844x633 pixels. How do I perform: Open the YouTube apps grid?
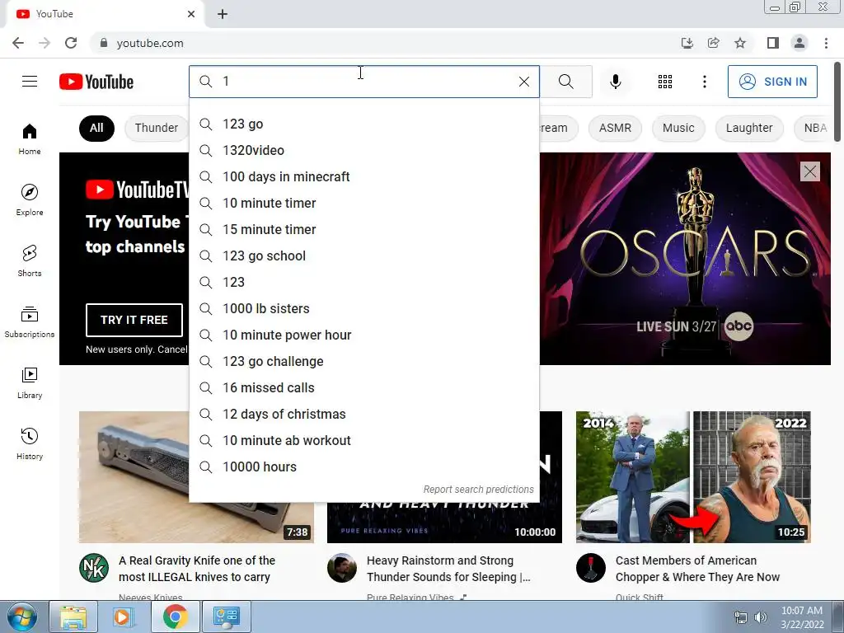tap(665, 82)
